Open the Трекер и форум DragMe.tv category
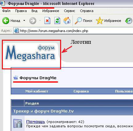The width and height of the screenshot is (133, 131). pyautogui.click(x=44, y=111)
